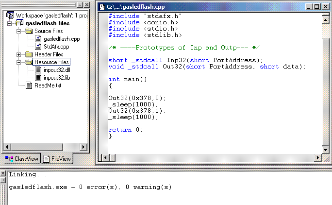Close the gasledflash.cpp editor window
The width and height of the screenshot is (332, 205).
pyautogui.click(x=325, y=7)
